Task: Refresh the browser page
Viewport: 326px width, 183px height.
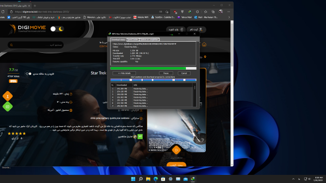Action: click(x=3, y=12)
